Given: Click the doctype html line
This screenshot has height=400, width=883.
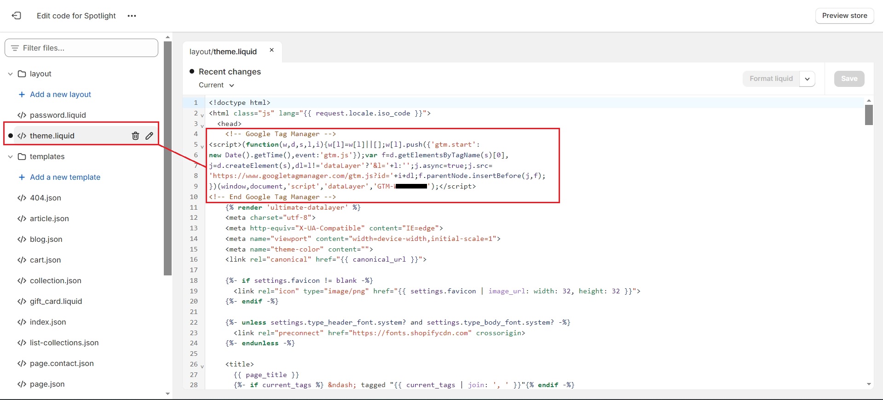Looking at the screenshot, I should 240,103.
